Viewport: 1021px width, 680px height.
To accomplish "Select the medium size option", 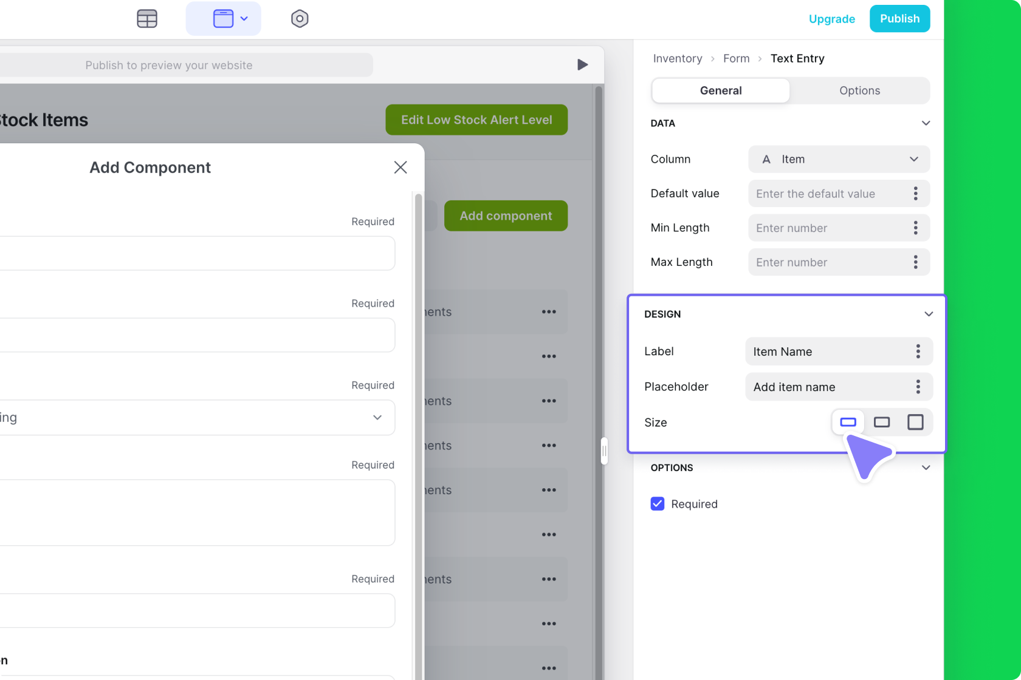I will pos(882,422).
